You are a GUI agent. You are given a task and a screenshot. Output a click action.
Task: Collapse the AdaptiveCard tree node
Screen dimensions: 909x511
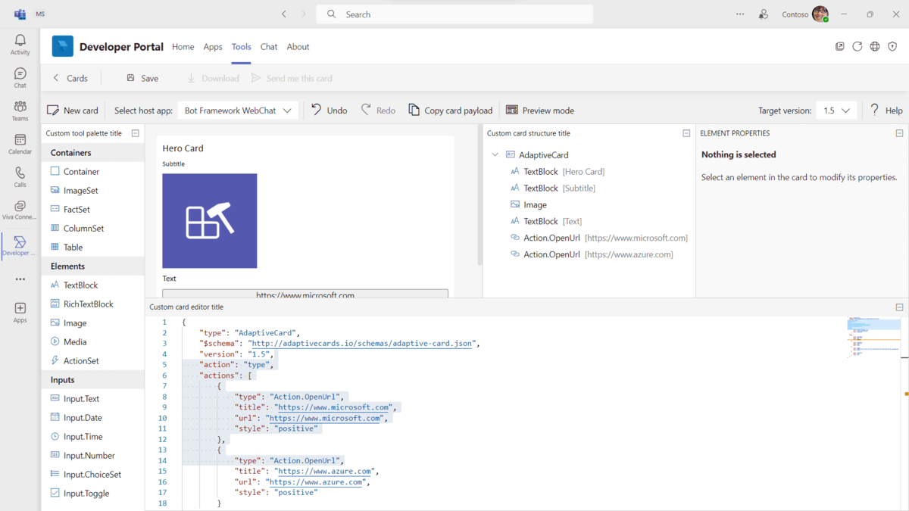pos(495,154)
